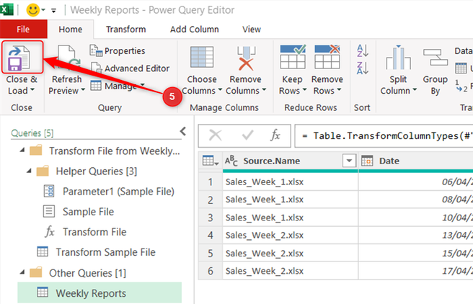Screen dimensions: 473x304
Task: Select the Transform Sample File query
Action: pyautogui.click(x=97, y=252)
